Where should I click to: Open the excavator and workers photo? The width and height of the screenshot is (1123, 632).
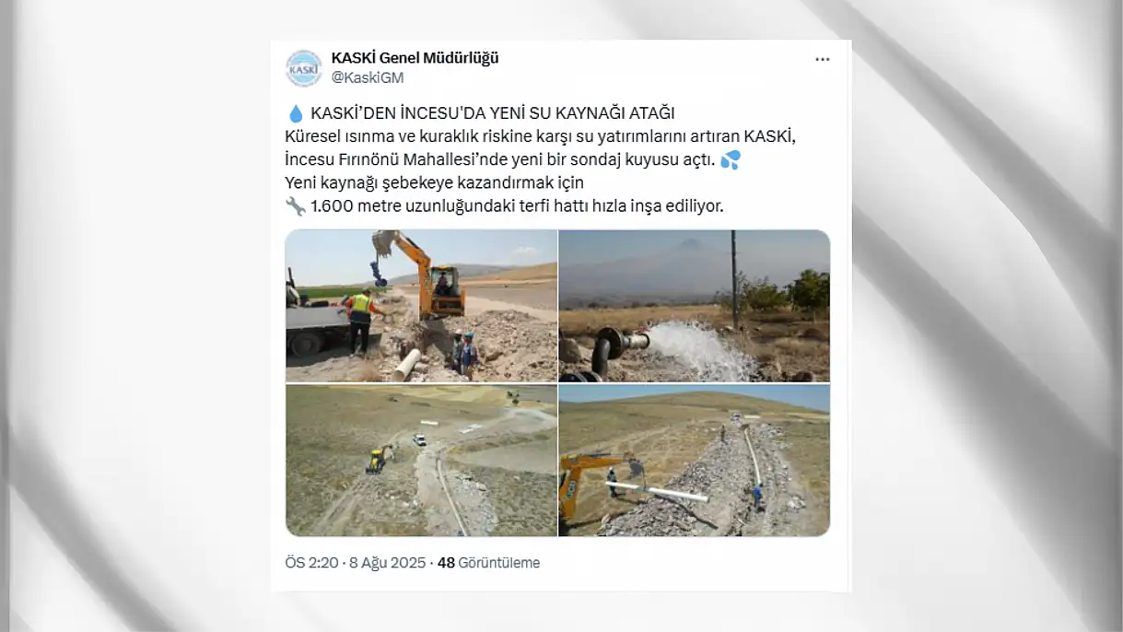coord(421,306)
